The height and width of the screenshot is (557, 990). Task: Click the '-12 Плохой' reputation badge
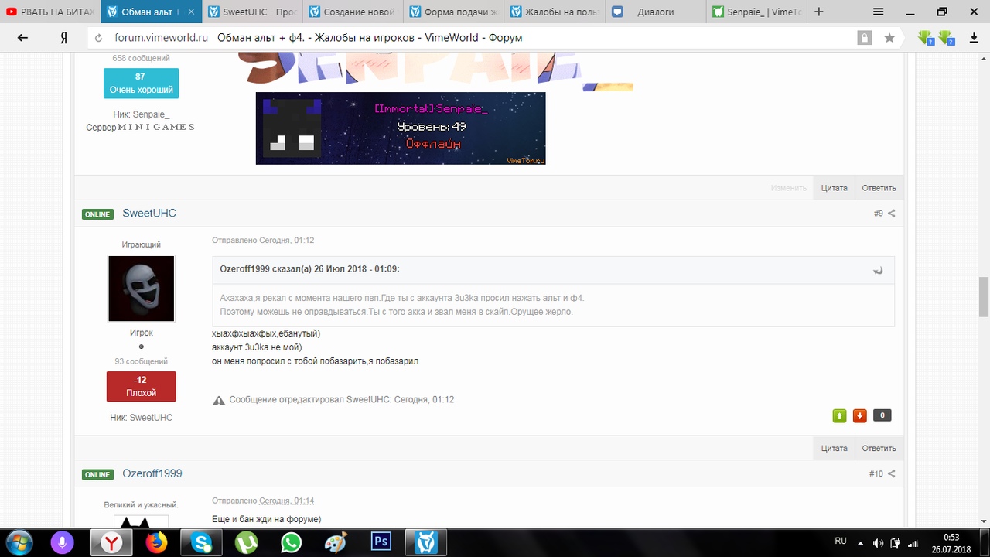pos(141,386)
